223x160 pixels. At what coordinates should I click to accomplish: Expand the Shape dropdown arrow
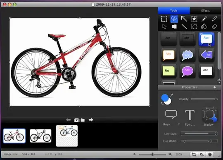[179, 124]
